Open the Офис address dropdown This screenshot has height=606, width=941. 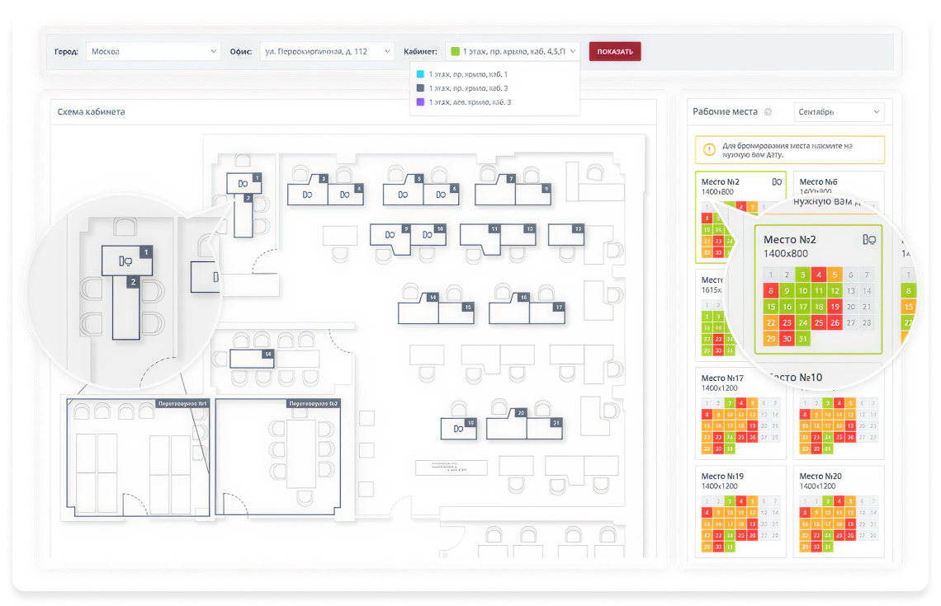(327, 51)
